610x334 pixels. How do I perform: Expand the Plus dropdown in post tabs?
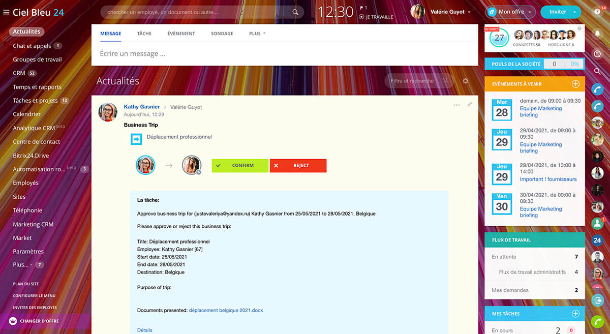tap(257, 34)
